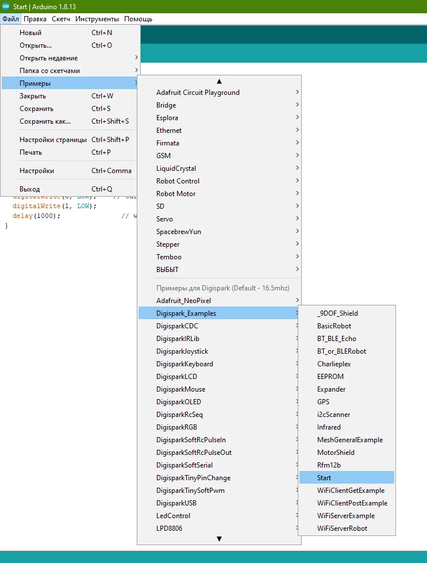Open Temboo examples submenu

(219, 257)
